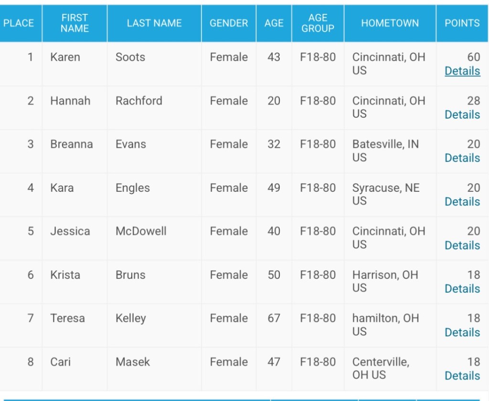The height and width of the screenshot is (401, 489).
Task: Click the HOMETOWN column header
Action: (390, 23)
